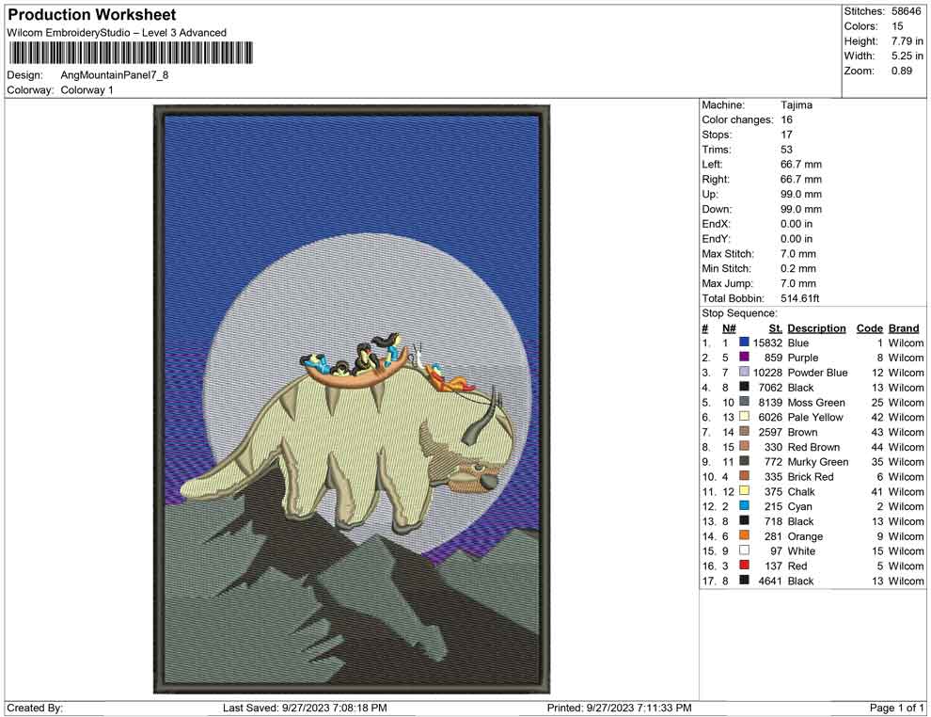Screen dimensions: 931x717
Task: Click the Cyan color swatch
Action: (x=744, y=505)
